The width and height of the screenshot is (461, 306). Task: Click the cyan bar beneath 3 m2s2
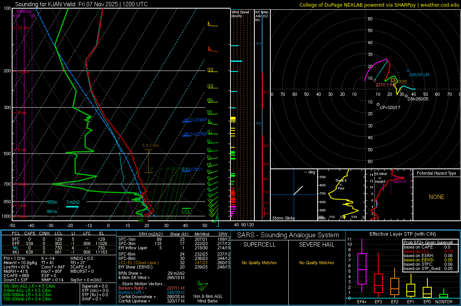pyautogui.click(x=72, y=207)
